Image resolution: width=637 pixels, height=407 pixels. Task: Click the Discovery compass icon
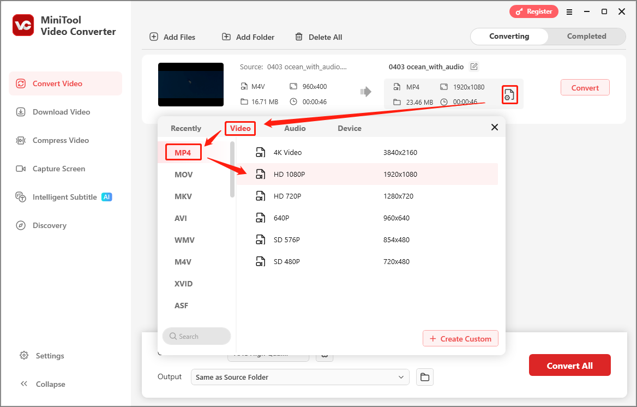click(x=21, y=225)
